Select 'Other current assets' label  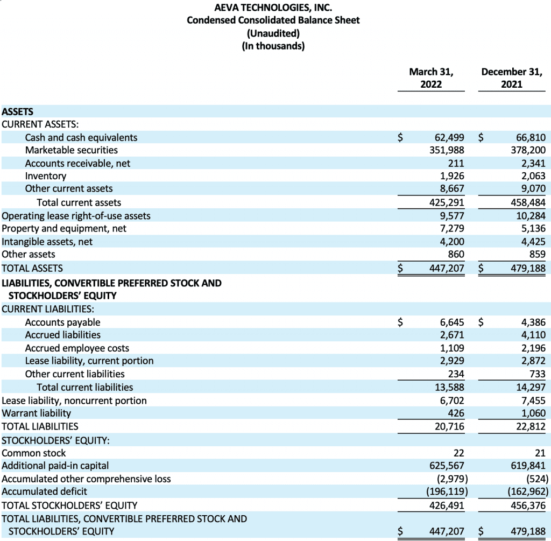69,189
